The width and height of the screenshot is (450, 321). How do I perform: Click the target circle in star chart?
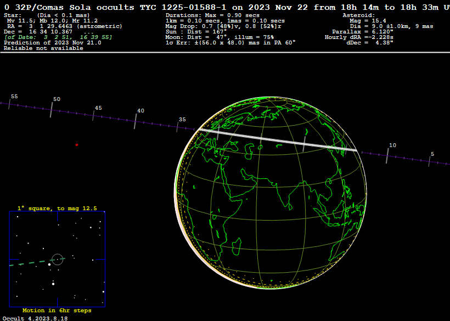(58, 260)
